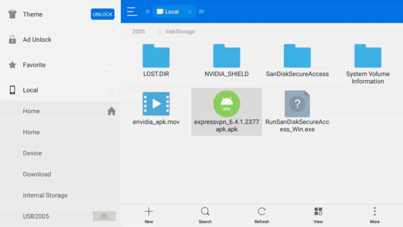The height and width of the screenshot is (227, 403).
Task: Click the Theme UNLOCK button
Action: coord(103,14)
